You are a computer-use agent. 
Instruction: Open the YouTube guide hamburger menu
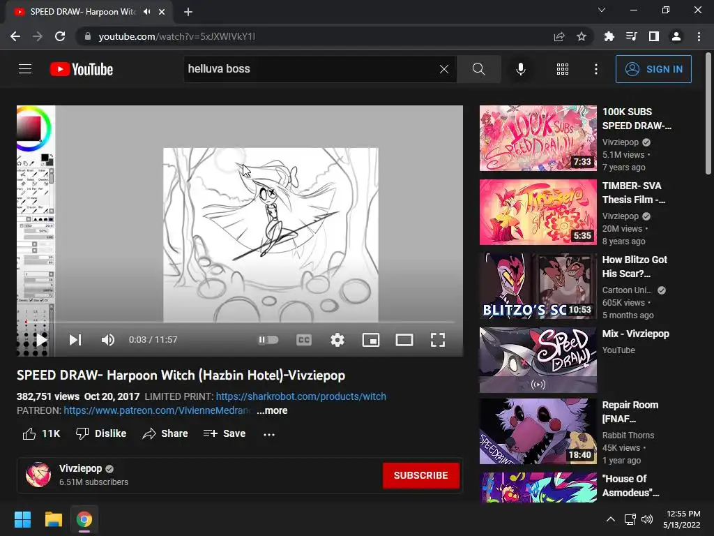[x=25, y=69]
